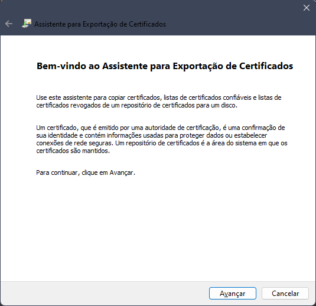Click the gray footer bar left of Avançar
This screenshot has width=316, height=306.
[x=105, y=294]
